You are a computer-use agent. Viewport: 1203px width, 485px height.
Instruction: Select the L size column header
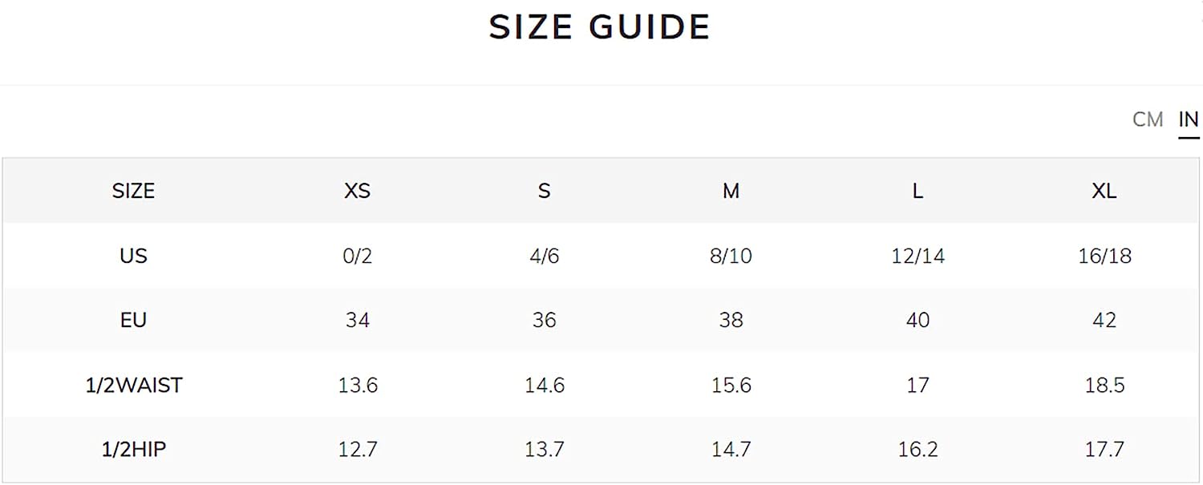tap(917, 191)
